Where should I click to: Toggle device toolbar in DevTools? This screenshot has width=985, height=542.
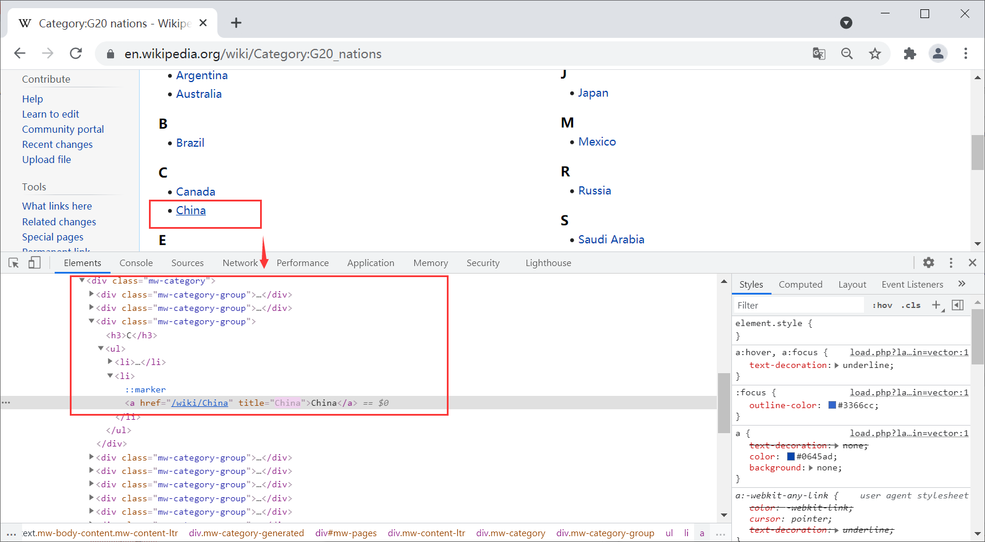pyautogui.click(x=34, y=263)
